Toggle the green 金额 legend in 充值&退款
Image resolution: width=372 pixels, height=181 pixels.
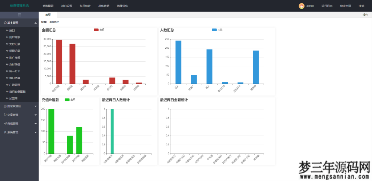(x=67, y=100)
